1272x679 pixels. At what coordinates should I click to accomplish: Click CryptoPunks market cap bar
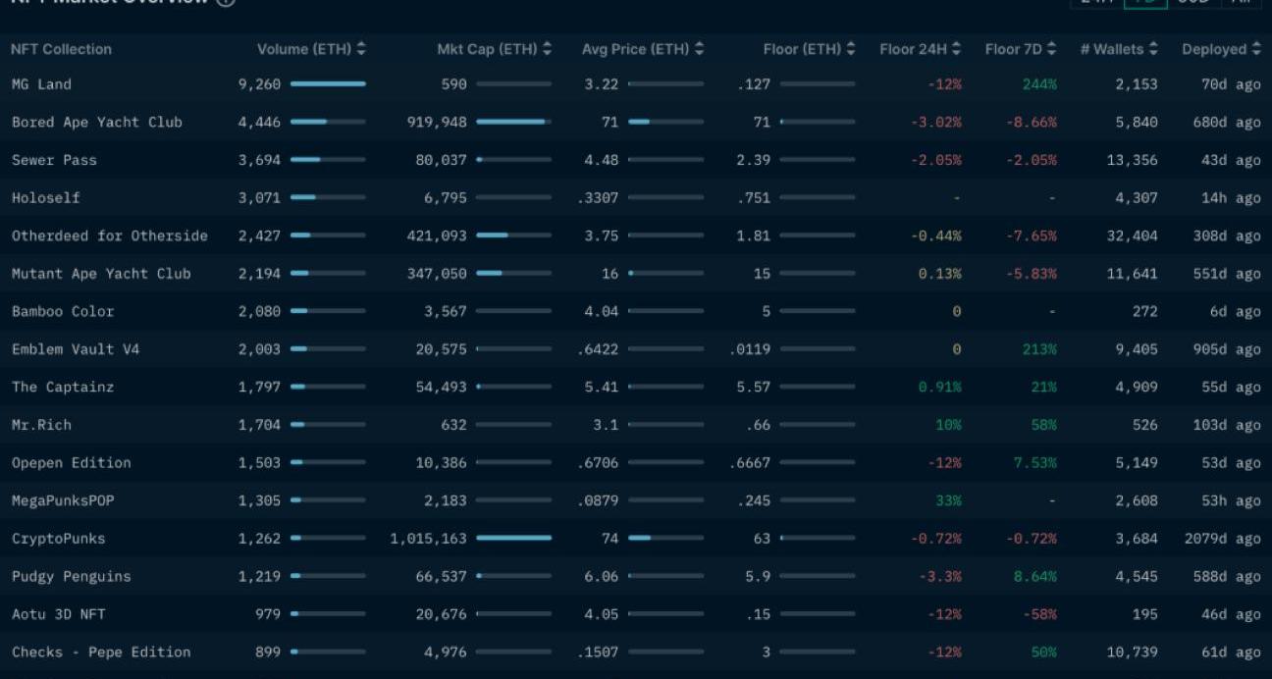(x=513, y=539)
